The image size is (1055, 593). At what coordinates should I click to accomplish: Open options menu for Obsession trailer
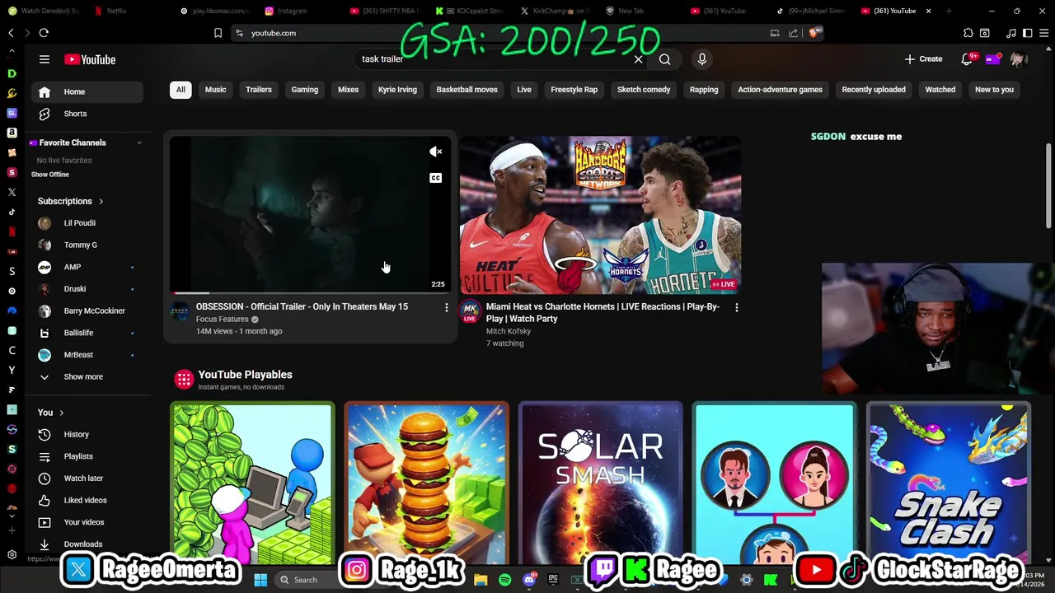(x=447, y=307)
